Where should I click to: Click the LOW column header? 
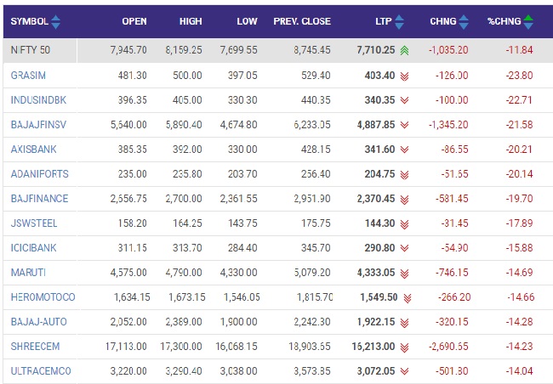point(248,21)
